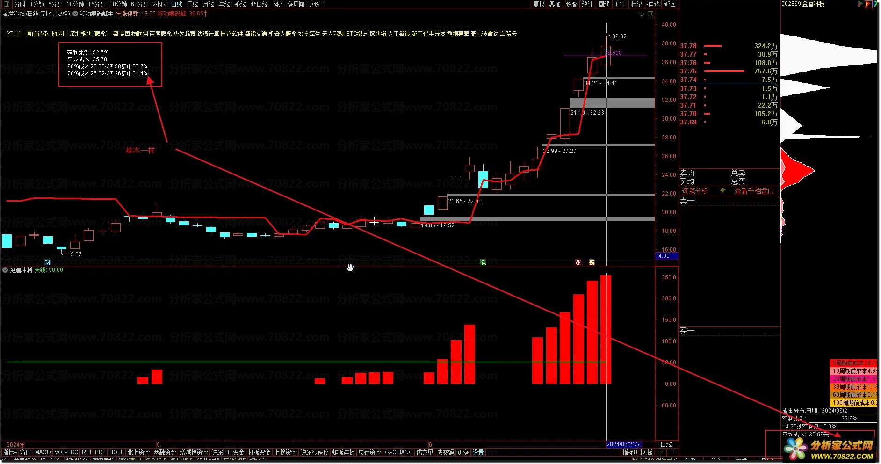The image size is (881, 464).
Task: Open the 多周期 view
Action: [296, 4]
